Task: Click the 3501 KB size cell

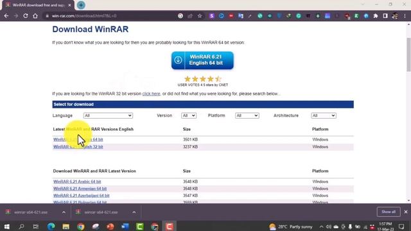Action: coord(190,140)
